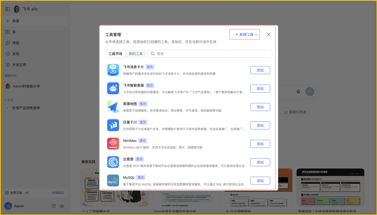377x215 pixels.
Task: Click the search magnifier icon
Action: point(153,54)
